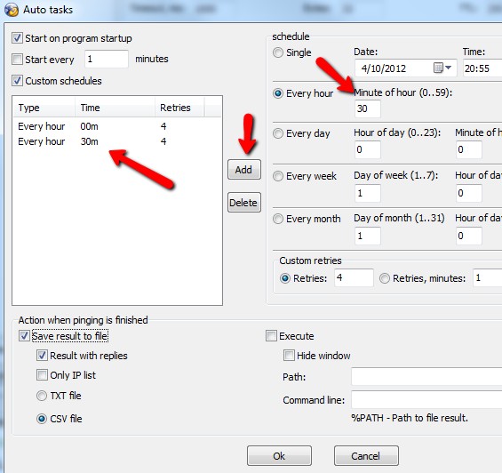This screenshot has height=473, width=502.
Task: Click the 4 retries value in 30m row
Action: tap(163, 141)
